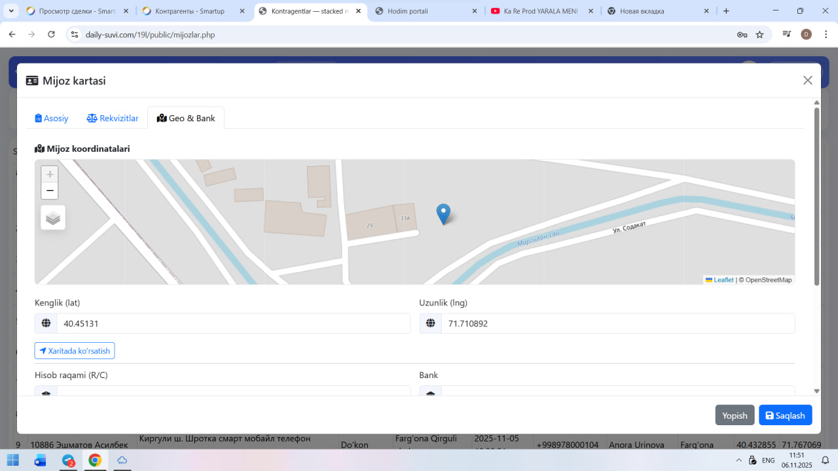The width and height of the screenshot is (838, 471).
Task: Click the dialog's vertical scrollbar thumb
Action: 816,196
